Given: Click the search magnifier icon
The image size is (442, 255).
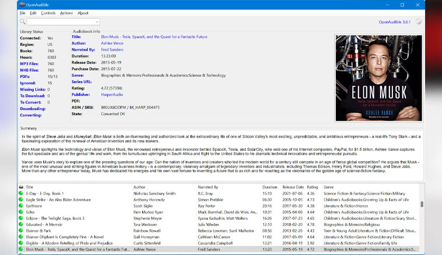Looking at the screenshot, I should [x=23, y=22].
